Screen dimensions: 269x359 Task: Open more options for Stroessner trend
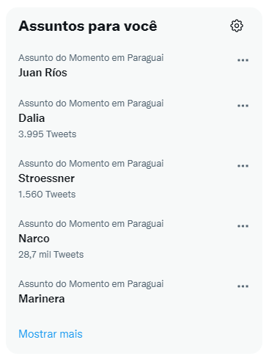243,166
